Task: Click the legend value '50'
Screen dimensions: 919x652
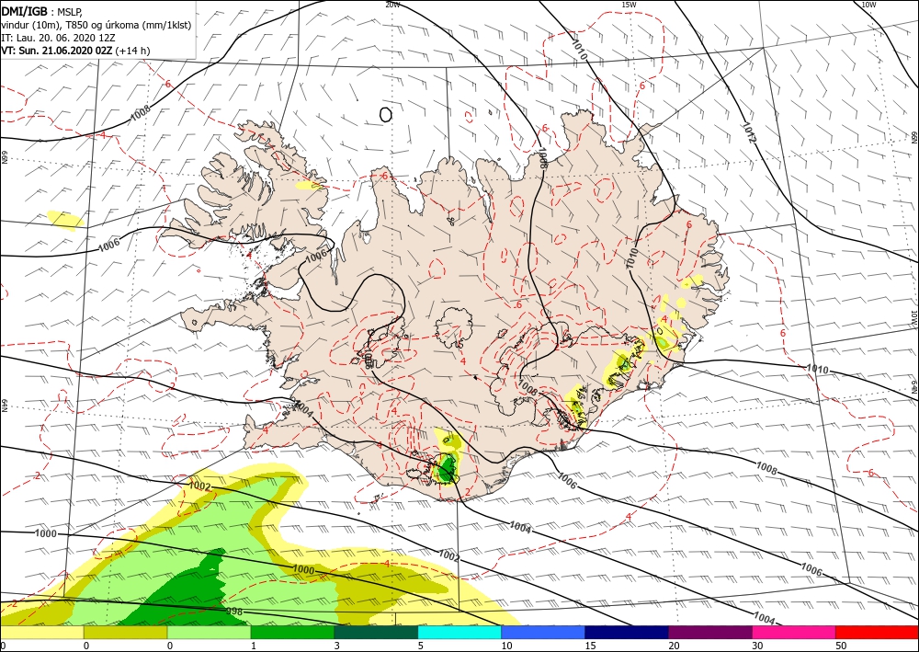Action: [x=841, y=646]
